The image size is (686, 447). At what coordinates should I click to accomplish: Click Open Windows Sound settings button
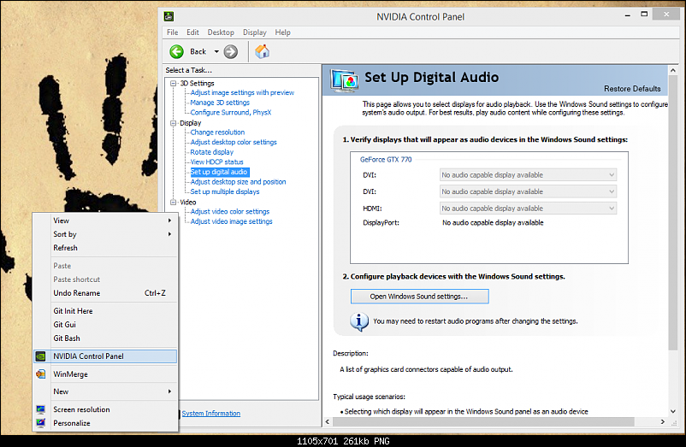click(420, 297)
